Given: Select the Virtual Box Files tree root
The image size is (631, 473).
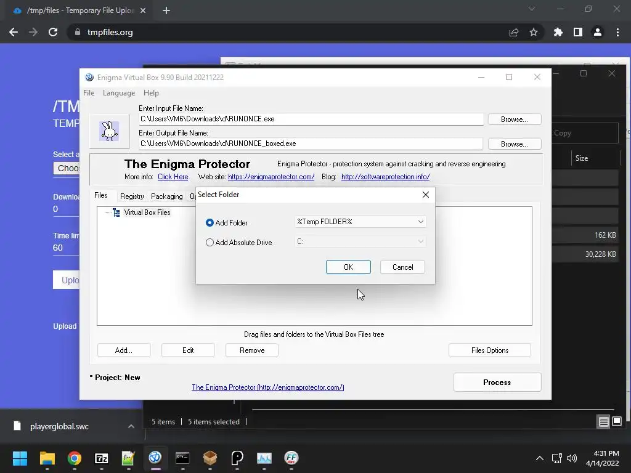Looking at the screenshot, I should [x=147, y=212].
